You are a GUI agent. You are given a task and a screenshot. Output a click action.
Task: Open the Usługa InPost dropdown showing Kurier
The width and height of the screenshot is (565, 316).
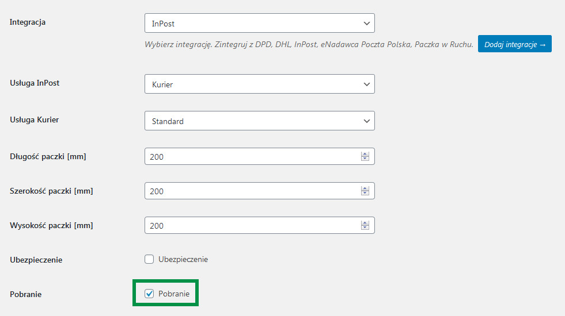click(x=259, y=84)
